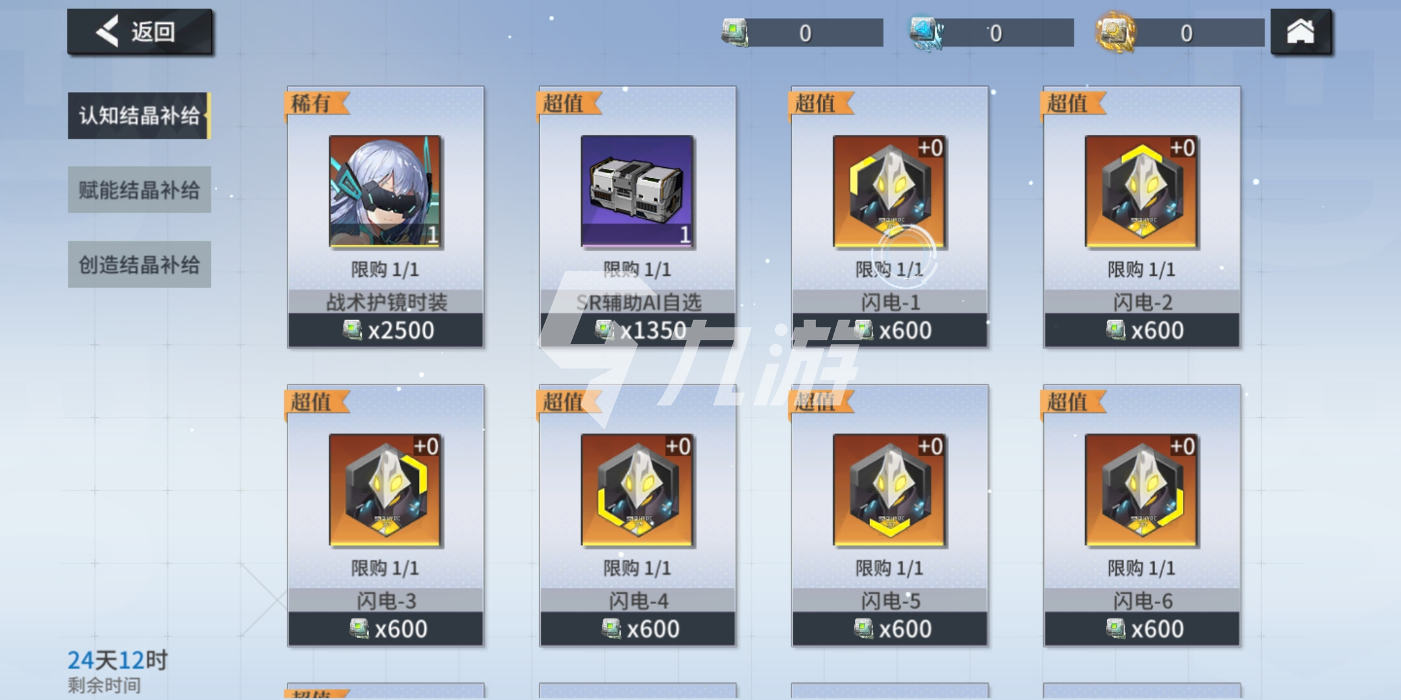Buy 战术护镜时装 for x2500 price bar

(x=386, y=331)
